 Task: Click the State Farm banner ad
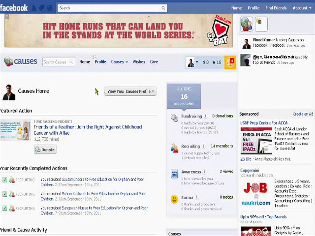click(118, 30)
